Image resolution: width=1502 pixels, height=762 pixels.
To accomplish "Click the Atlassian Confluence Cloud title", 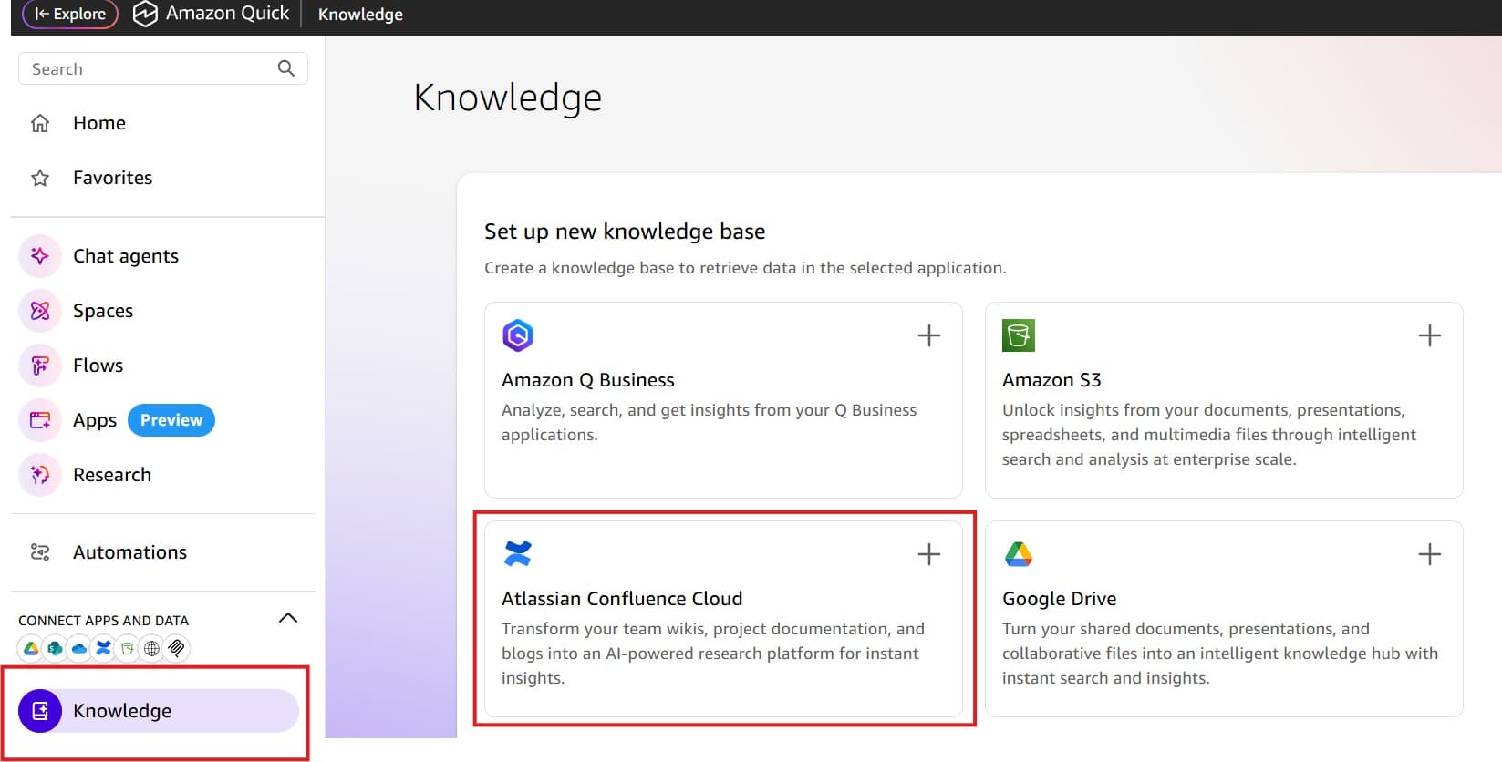I will coord(622,599).
